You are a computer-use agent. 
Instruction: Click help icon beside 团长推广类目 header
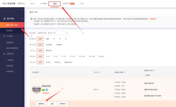click(x=155, y=70)
